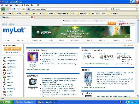This screenshot has width=139, height=104.
Task: Open the music note icon
Action: pos(4,85)
